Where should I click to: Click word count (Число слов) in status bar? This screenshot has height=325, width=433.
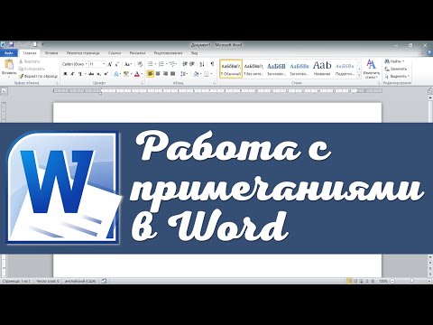(48, 281)
